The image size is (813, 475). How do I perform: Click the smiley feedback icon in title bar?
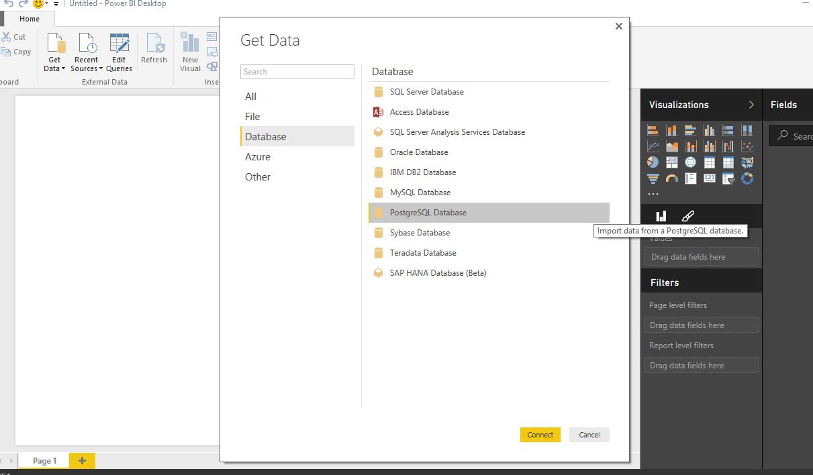(39, 4)
